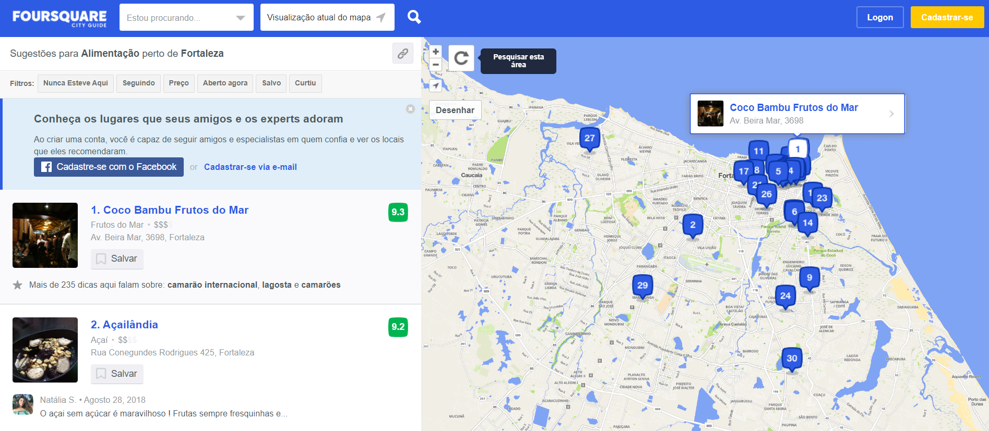Enable the 'Aberto agora' filter
The image size is (989, 431).
click(225, 83)
